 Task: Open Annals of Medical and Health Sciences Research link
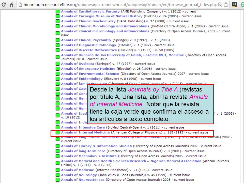[x=131, y=161]
